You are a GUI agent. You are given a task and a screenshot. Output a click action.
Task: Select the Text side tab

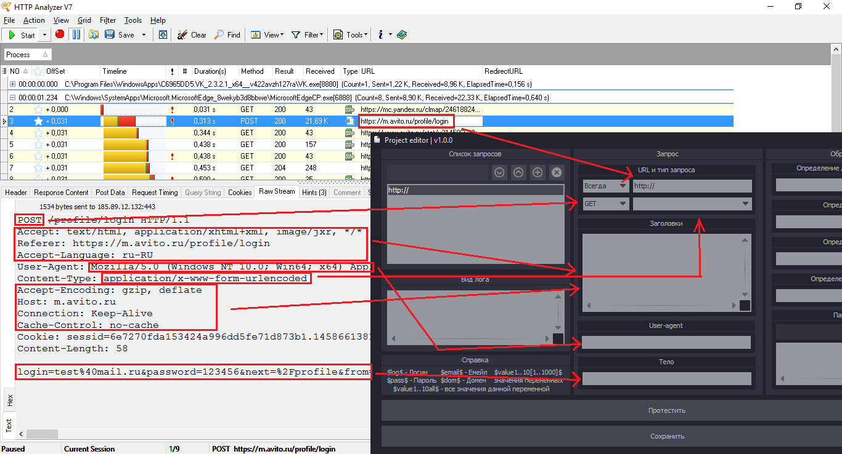[9, 425]
